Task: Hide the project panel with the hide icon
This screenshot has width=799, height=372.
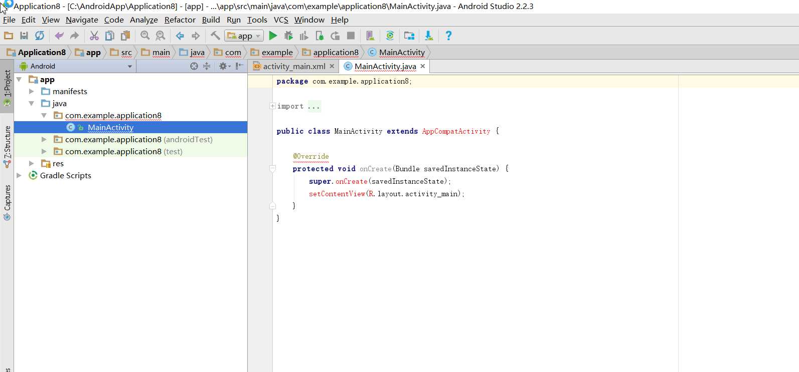Action: 240,66
